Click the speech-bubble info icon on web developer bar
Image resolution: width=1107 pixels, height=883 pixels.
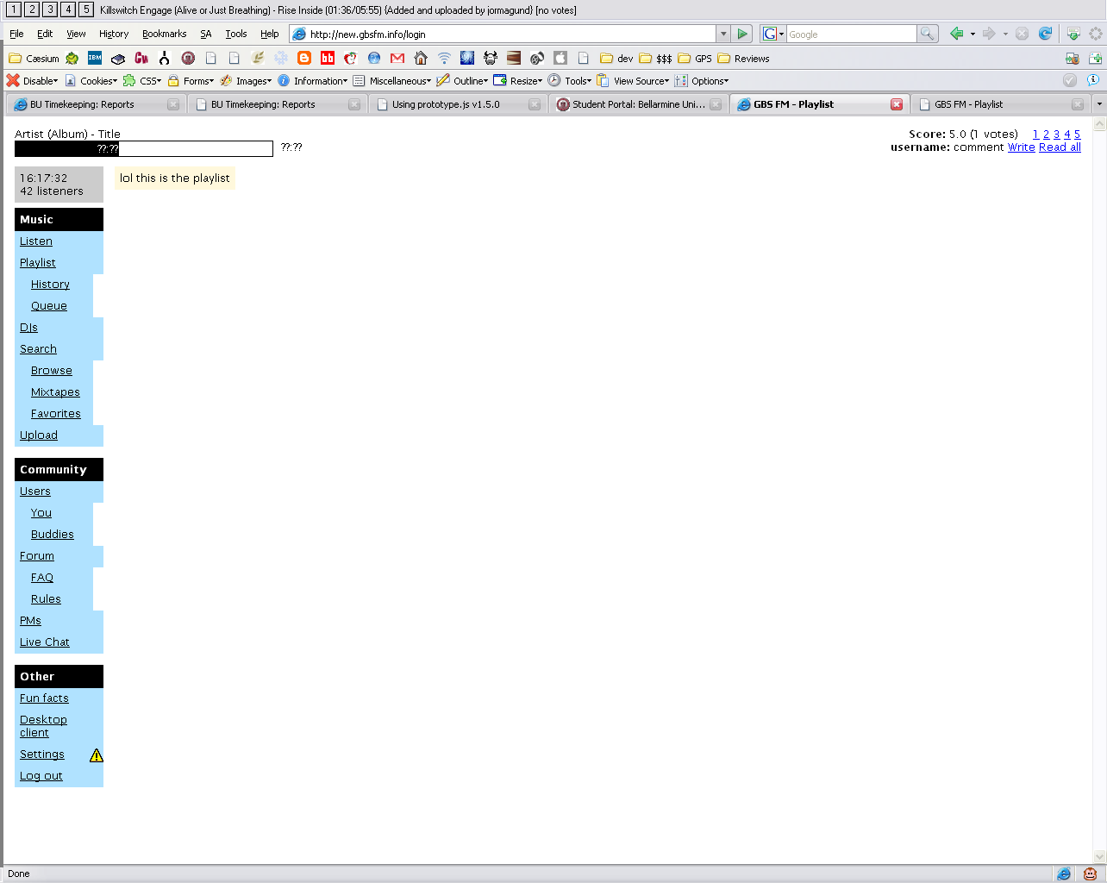click(x=1093, y=80)
